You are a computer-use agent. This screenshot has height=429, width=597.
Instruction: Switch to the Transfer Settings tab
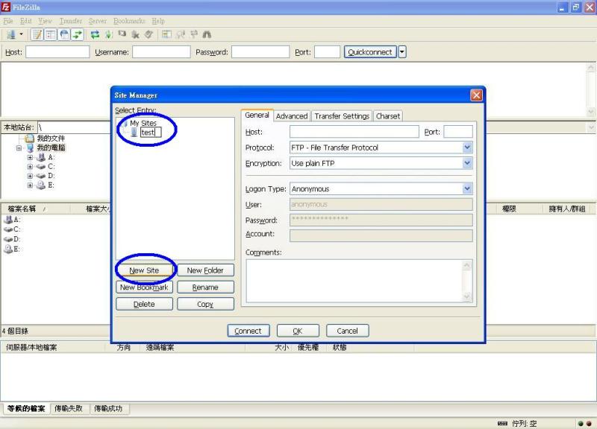342,116
